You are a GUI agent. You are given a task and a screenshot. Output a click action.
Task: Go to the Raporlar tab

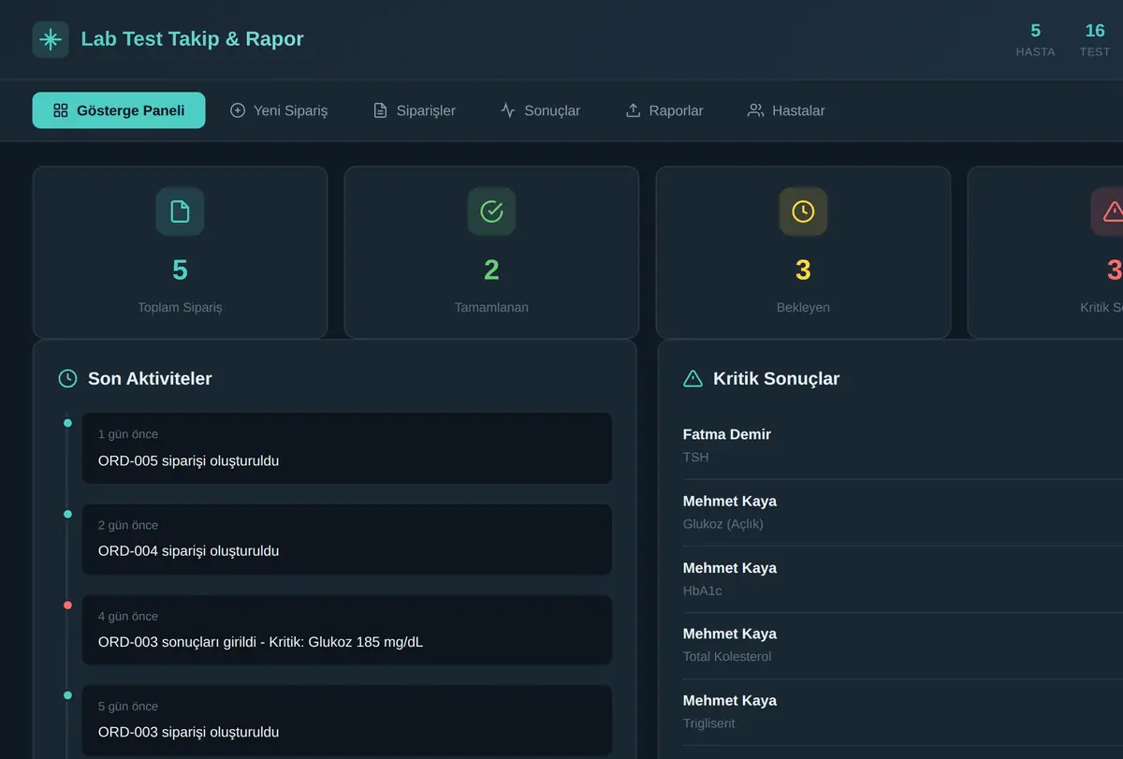[x=664, y=110]
